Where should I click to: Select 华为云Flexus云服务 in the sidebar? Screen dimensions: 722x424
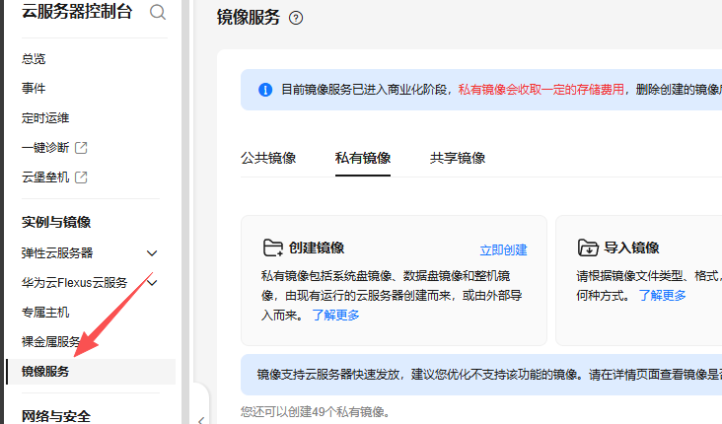(x=74, y=283)
